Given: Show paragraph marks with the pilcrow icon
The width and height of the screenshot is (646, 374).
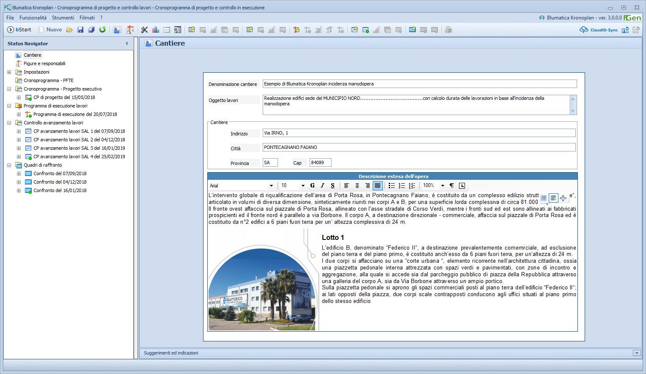Looking at the screenshot, I should [452, 186].
